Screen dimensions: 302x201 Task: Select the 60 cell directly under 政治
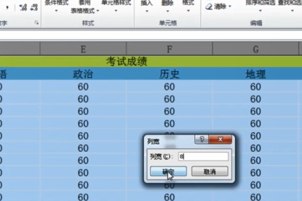point(83,86)
